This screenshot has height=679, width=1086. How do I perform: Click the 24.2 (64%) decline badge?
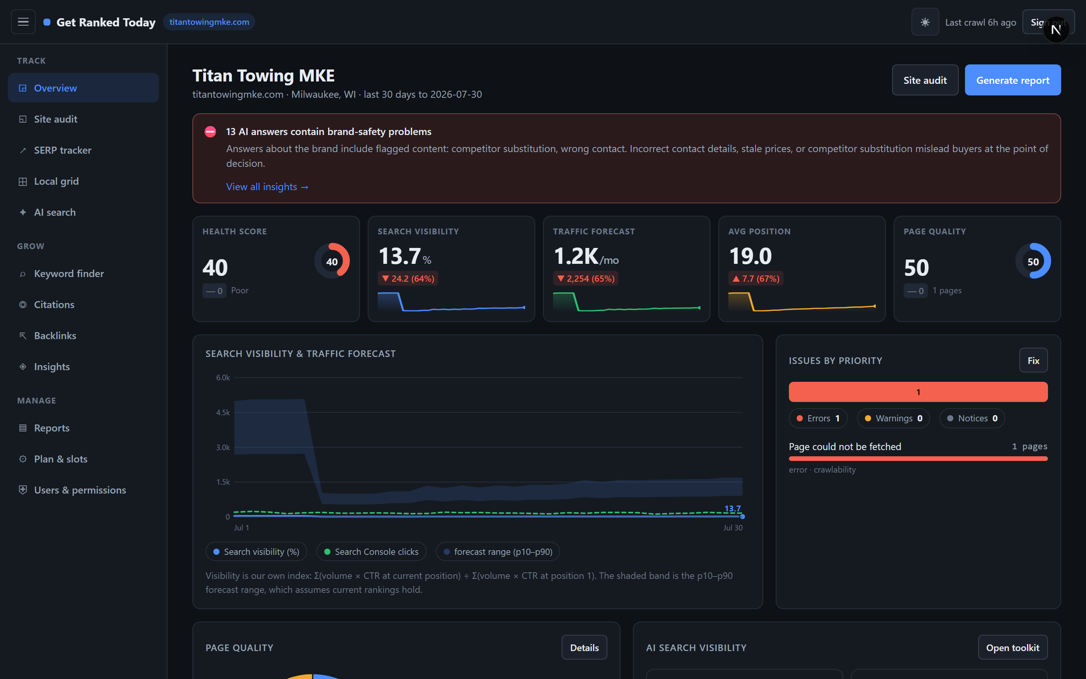point(408,279)
